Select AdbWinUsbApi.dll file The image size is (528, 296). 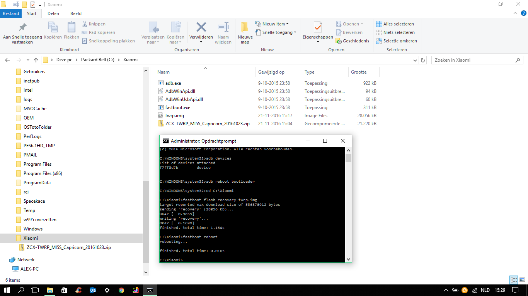click(x=184, y=99)
